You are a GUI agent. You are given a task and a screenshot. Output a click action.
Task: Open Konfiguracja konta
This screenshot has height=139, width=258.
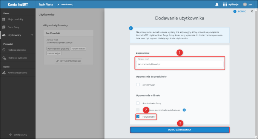[18, 73]
